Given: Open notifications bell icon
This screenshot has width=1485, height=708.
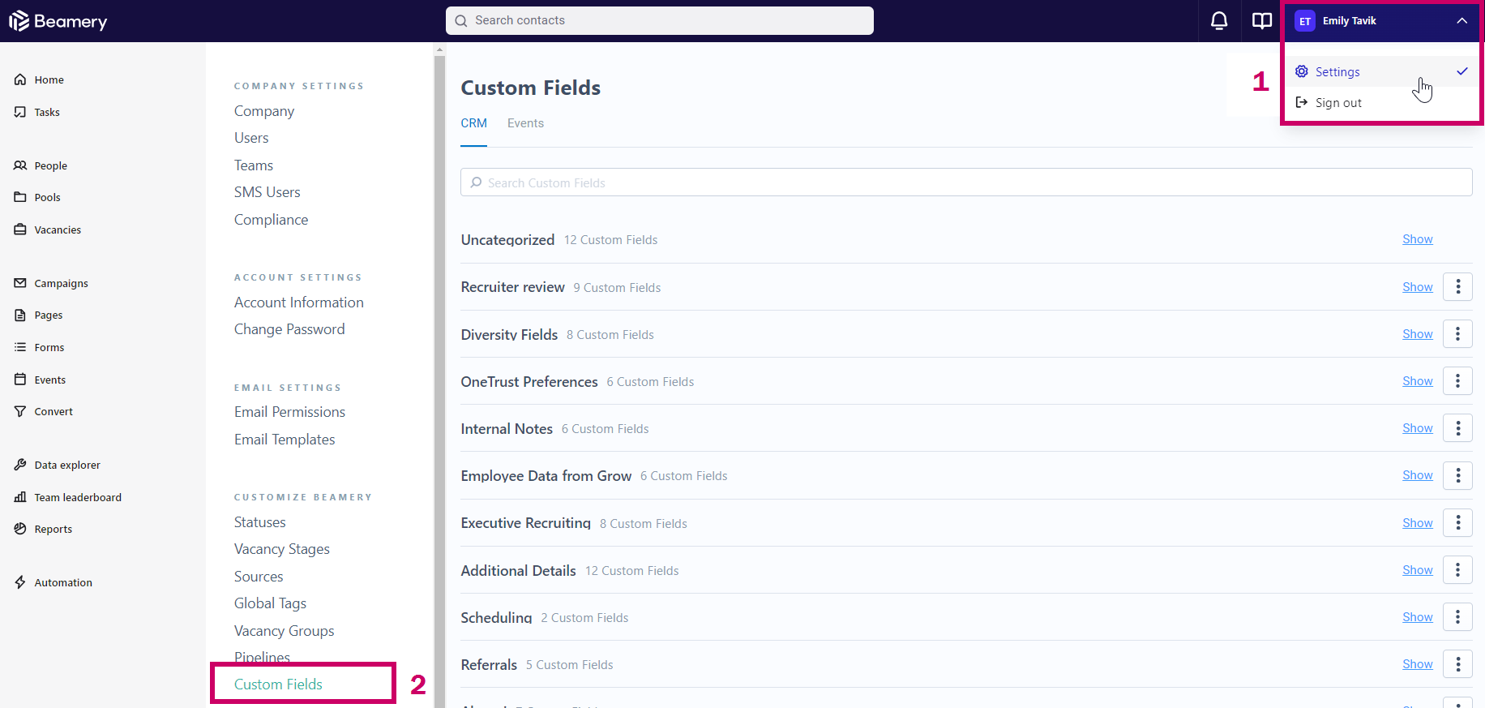Looking at the screenshot, I should (1219, 21).
